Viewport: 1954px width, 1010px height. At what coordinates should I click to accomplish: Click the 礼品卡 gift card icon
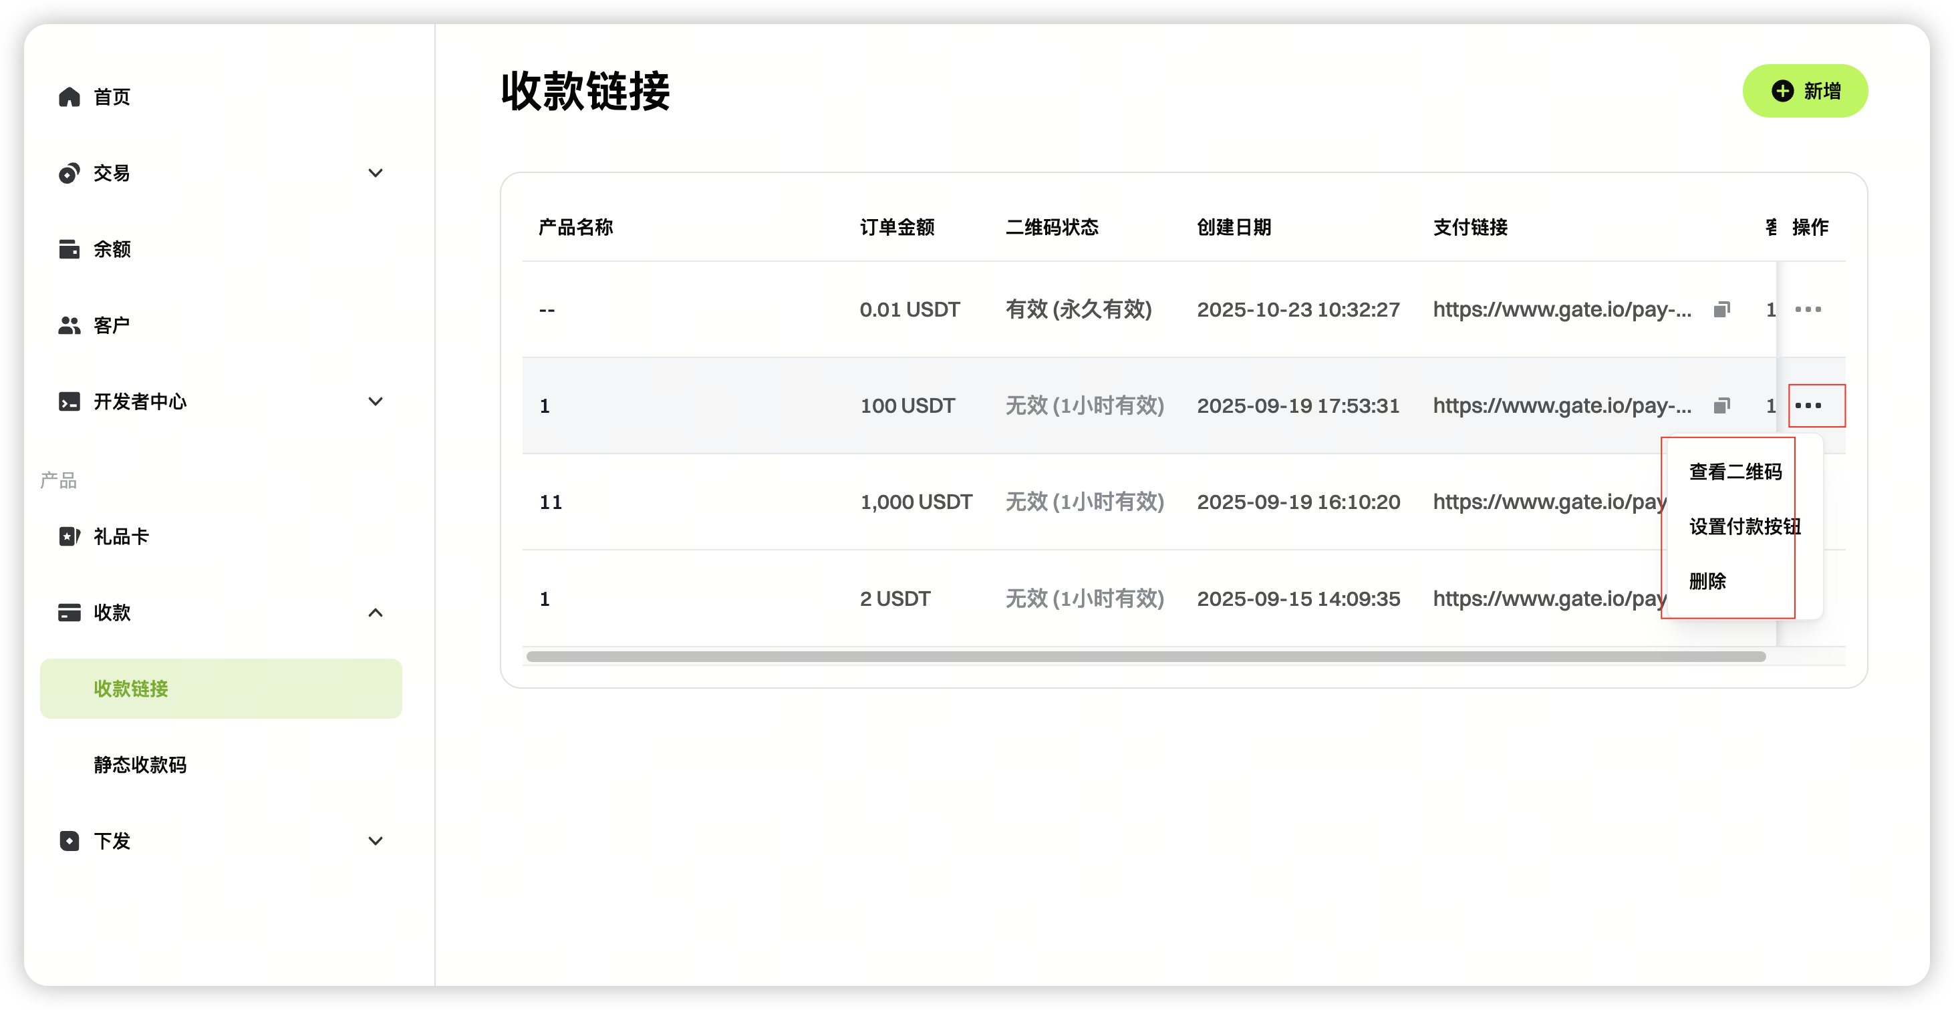[x=69, y=537]
